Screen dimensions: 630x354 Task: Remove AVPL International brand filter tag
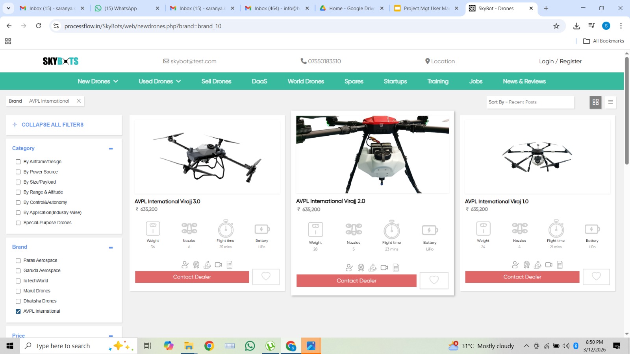79,101
